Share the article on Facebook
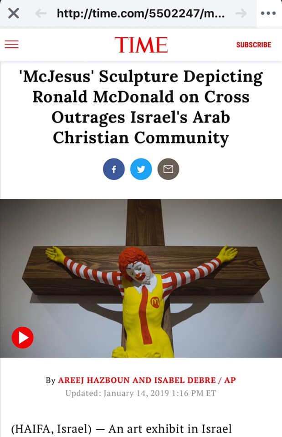The height and width of the screenshot is (437, 282). (x=114, y=169)
